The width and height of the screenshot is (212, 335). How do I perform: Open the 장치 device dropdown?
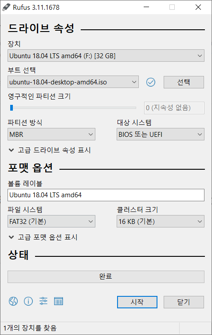coord(106,56)
